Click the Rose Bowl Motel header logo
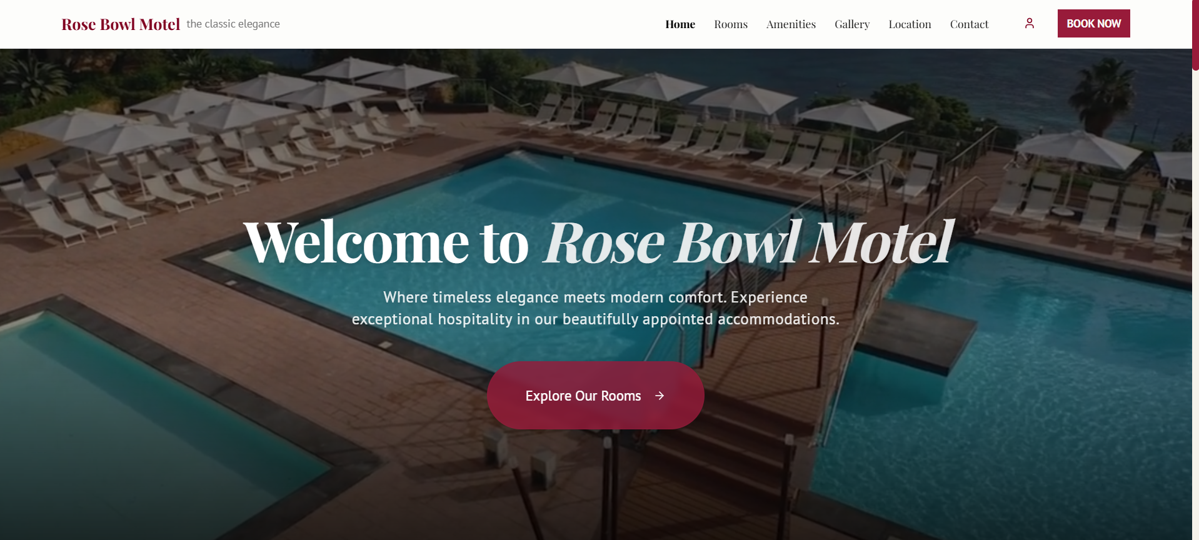This screenshot has width=1199, height=540. (121, 24)
